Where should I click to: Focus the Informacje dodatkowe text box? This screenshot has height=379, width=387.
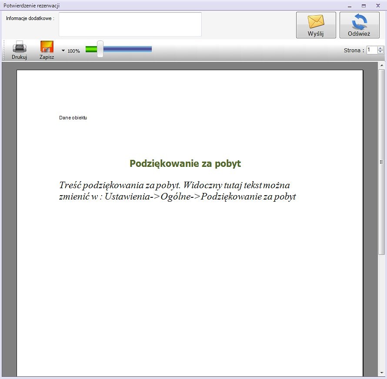[130, 24]
